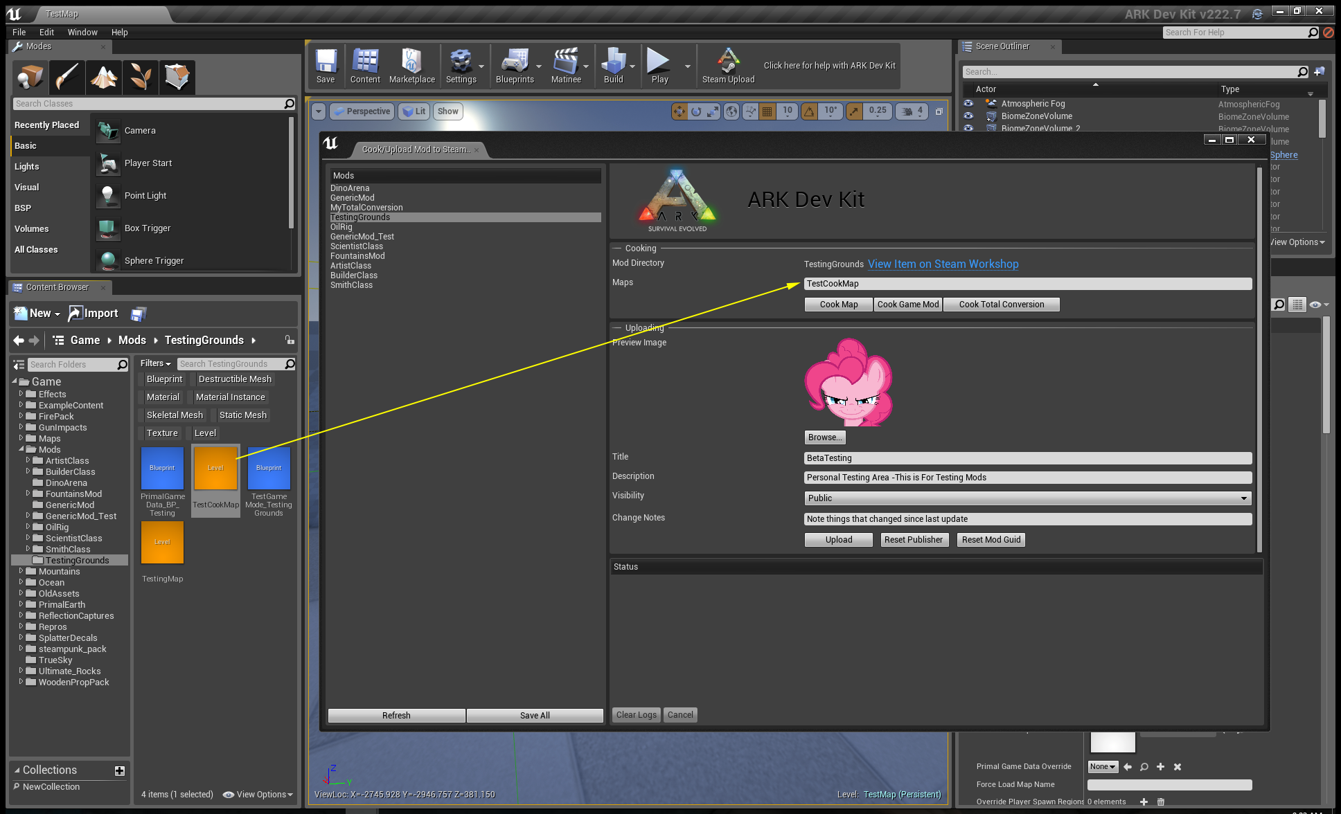1341x814 pixels.
Task: Click the Title input field with BetaTesting
Action: click(x=1027, y=458)
